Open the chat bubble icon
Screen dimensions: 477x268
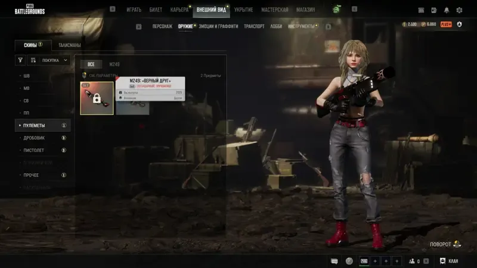click(334, 261)
